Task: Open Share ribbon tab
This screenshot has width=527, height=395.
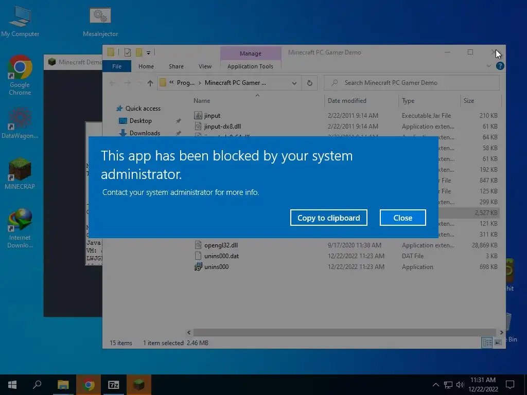Action: pyautogui.click(x=176, y=66)
